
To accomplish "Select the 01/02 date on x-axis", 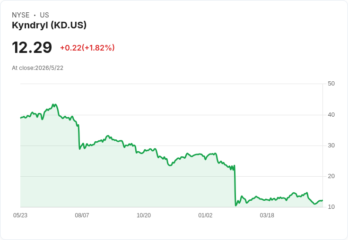I will coord(205,215).
